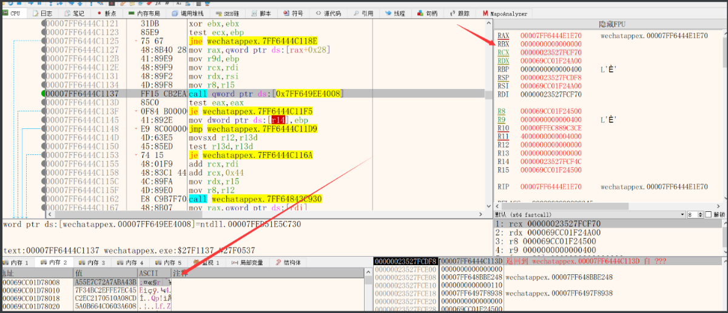Viewport: 728px width, 313px height.
Task: Toggle breakpoint bullet at address 00007FF6444C1162
Action: click(x=44, y=199)
